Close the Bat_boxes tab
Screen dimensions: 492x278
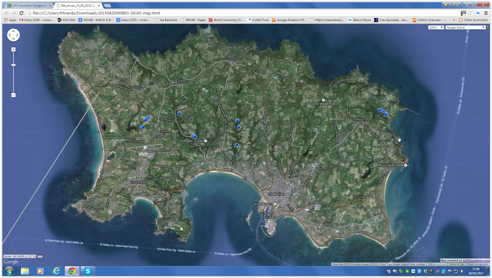point(99,5)
